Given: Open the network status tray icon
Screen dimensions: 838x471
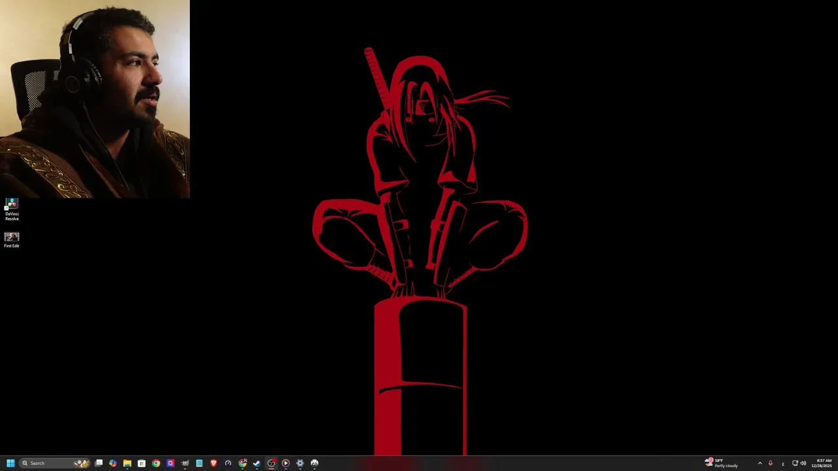Looking at the screenshot, I should tap(795, 463).
